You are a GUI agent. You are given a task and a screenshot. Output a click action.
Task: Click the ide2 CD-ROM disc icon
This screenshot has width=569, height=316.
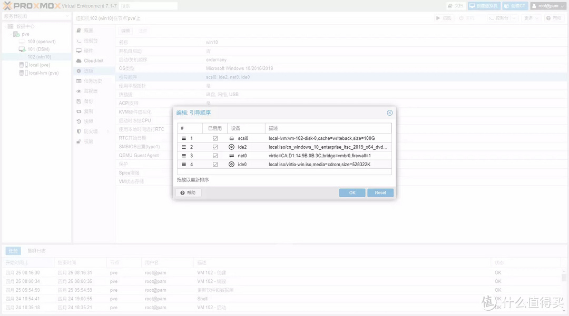[x=231, y=147]
